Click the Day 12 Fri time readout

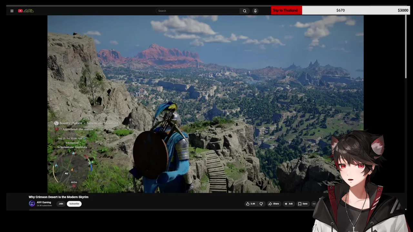tap(70, 138)
